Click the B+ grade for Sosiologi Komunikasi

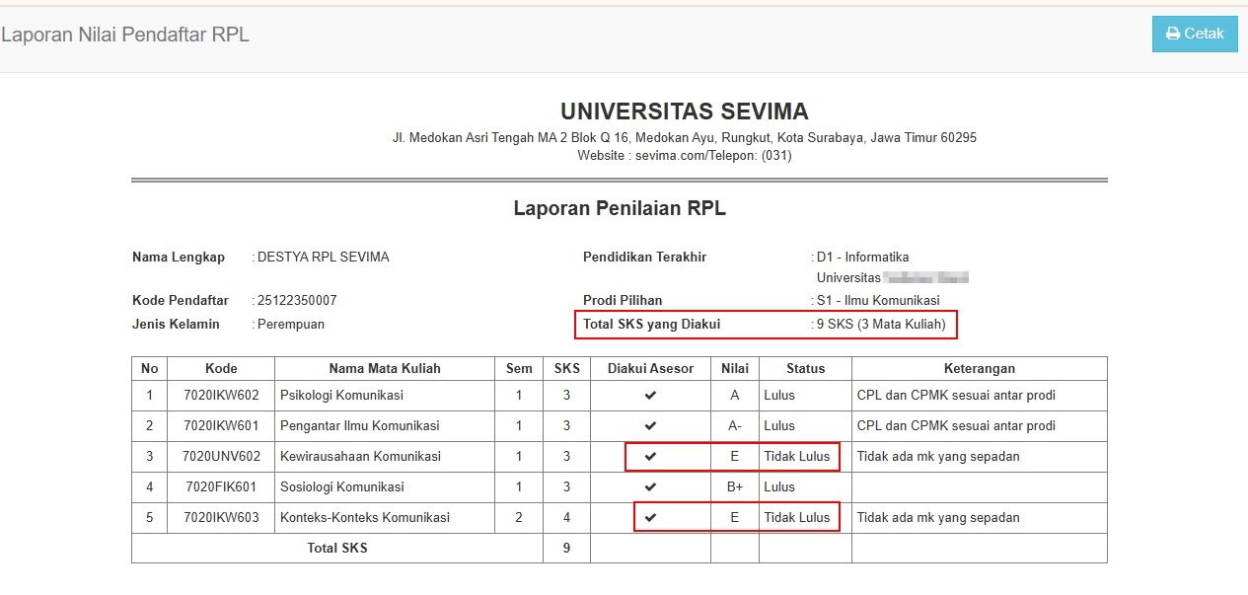(734, 487)
